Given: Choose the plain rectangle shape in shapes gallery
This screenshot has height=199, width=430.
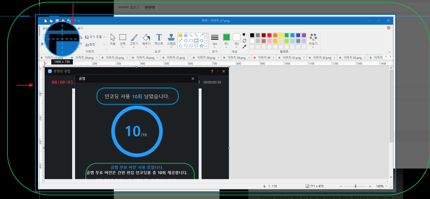Looking at the screenshot, I should (x=191, y=41).
